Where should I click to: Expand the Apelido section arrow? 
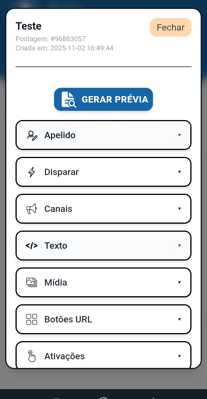179,135
